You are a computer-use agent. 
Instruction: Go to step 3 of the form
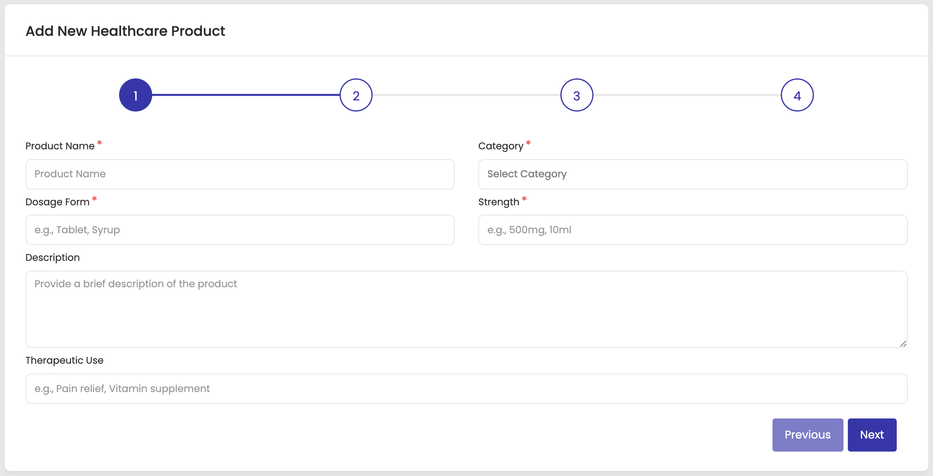pos(577,95)
